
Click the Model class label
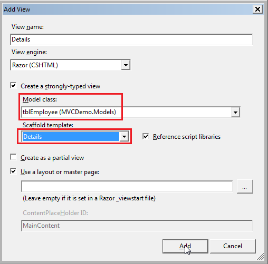pyautogui.click(x=40, y=99)
